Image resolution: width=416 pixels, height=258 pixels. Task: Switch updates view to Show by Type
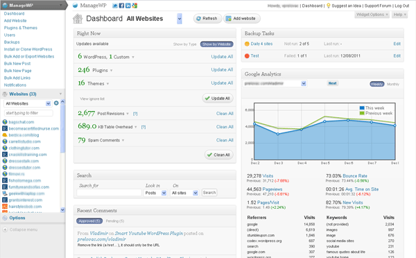184,44
